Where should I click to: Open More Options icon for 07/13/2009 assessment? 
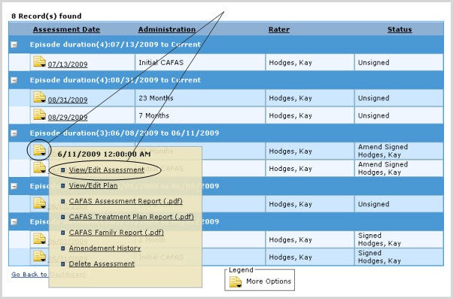(x=39, y=62)
